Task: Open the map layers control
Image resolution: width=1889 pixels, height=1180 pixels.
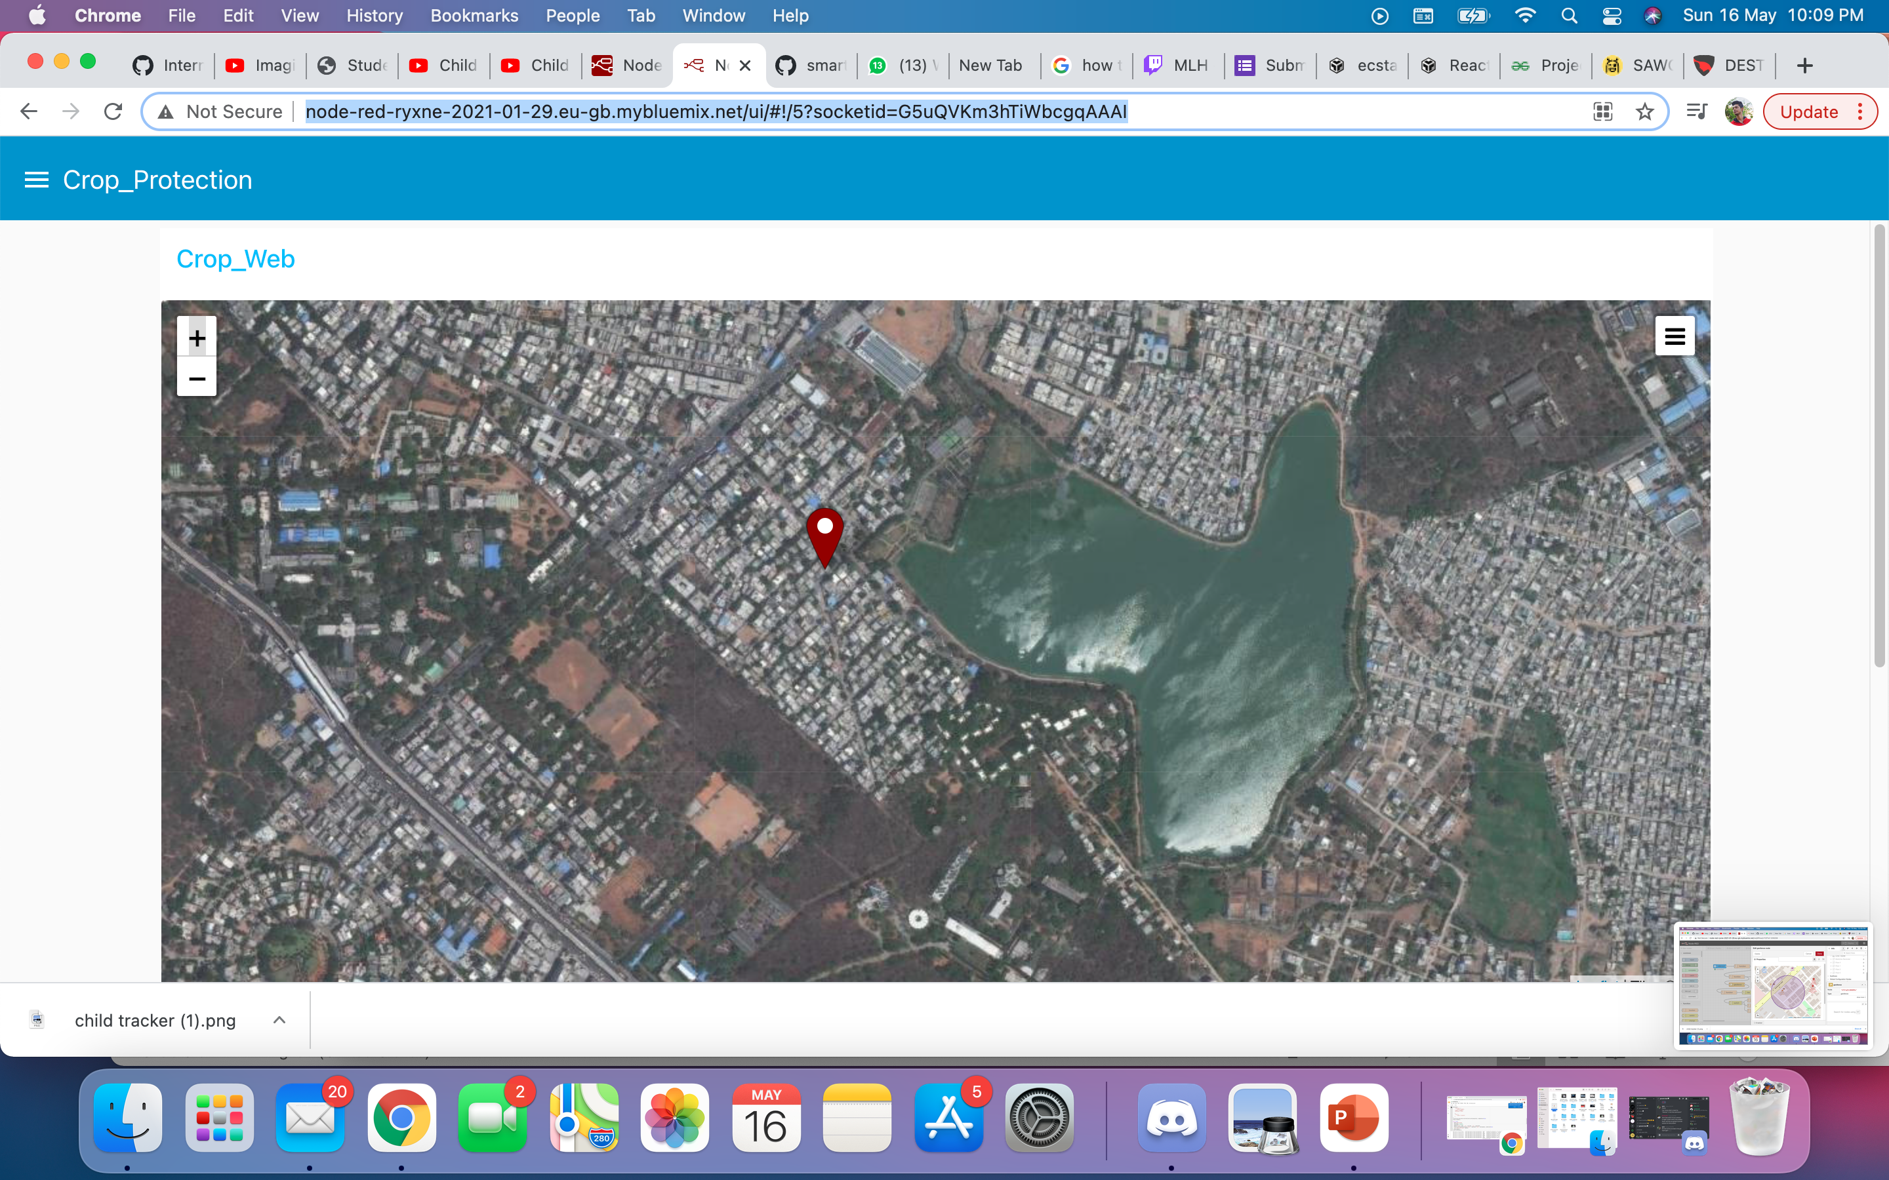Action: pos(1675,336)
